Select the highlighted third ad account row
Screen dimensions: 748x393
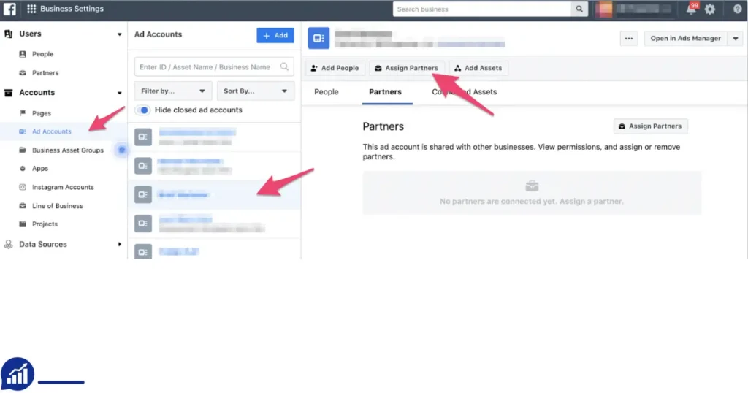pyautogui.click(x=214, y=194)
